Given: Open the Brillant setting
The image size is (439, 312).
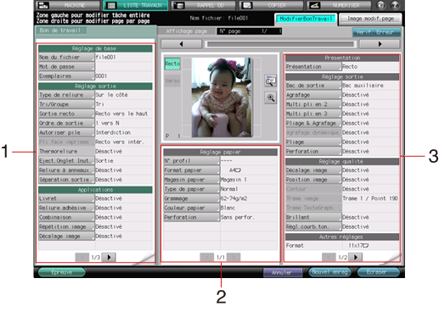Looking at the screenshot, I should pos(313,217).
